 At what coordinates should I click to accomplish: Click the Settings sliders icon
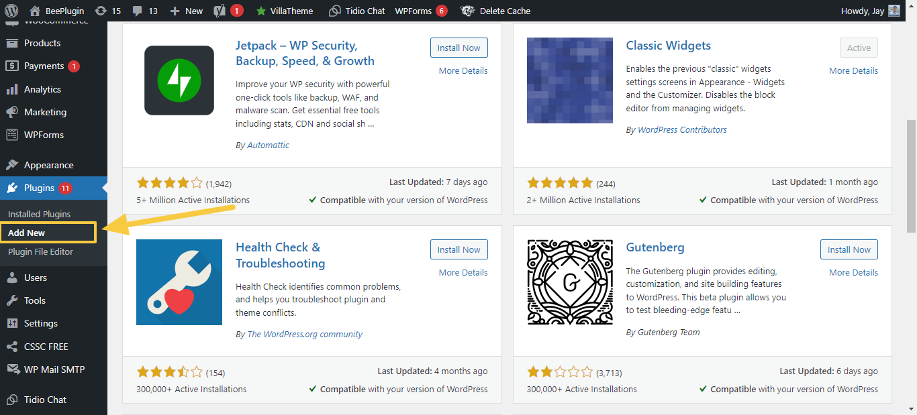[12, 323]
